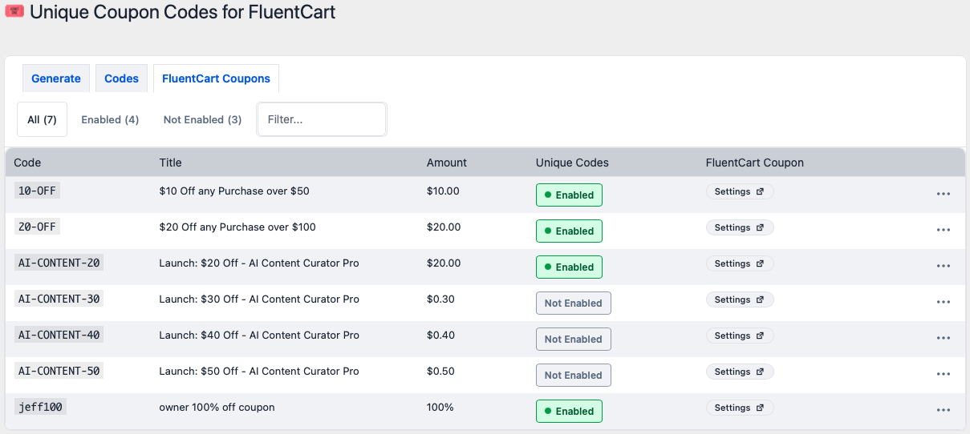
Task: Select the 20-OFF coupon code
Action: tap(37, 227)
